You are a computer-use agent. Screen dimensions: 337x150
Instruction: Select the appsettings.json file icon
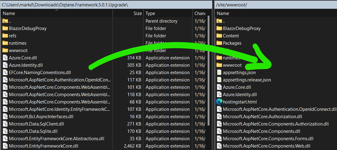coord(219,73)
